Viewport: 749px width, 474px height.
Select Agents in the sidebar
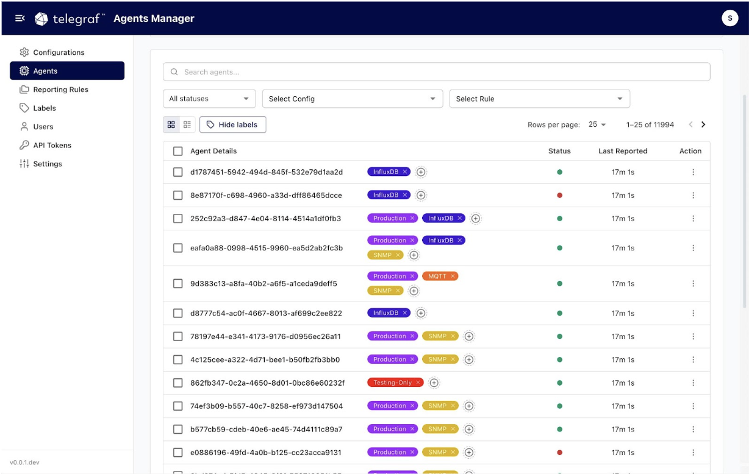point(67,71)
